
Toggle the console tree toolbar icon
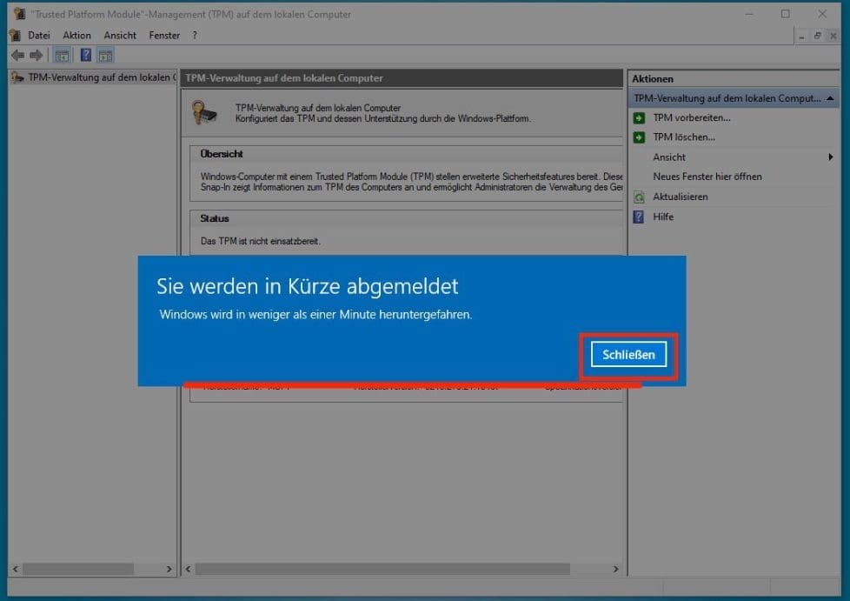[62, 55]
